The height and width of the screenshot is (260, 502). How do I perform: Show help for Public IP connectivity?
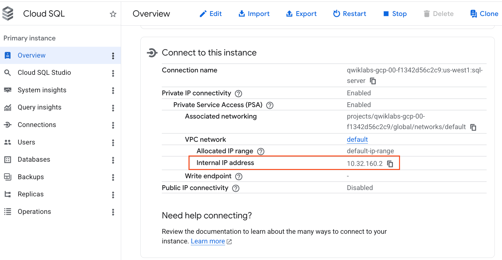236,188
